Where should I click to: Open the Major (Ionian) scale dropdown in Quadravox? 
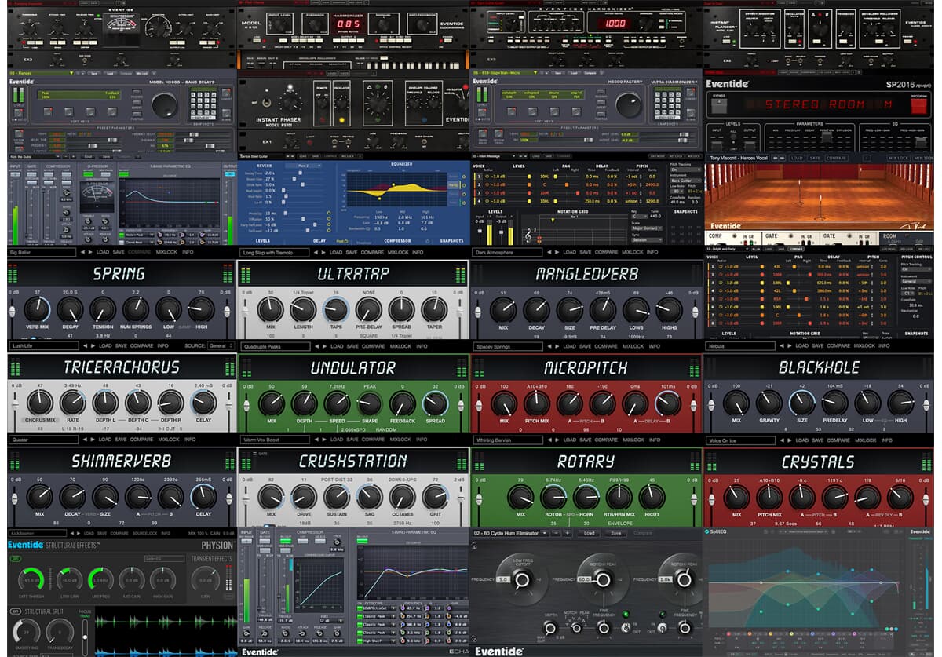pyautogui.click(x=647, y=228)
